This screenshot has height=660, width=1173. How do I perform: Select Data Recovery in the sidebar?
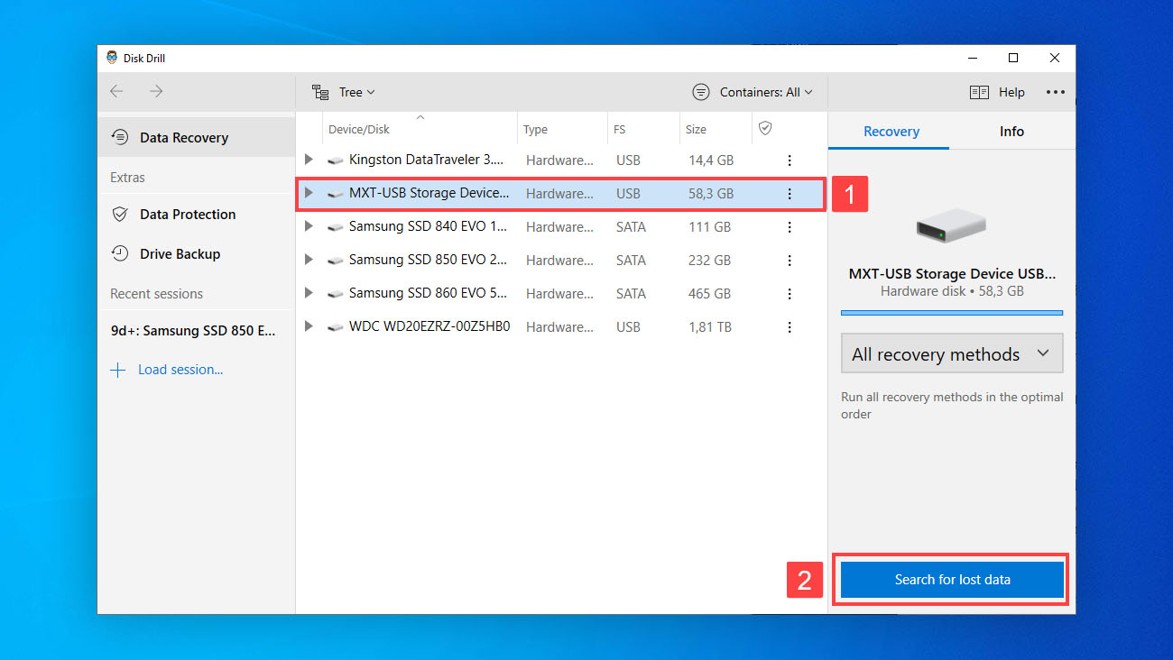tap(196, 137)
